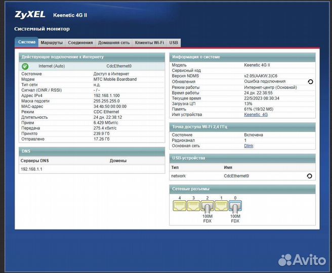Image resolution: width=332 pixels, height=273 pixels.
Task: Click DNS server 192.168.1.1
Action: click(x=31, y=169)
